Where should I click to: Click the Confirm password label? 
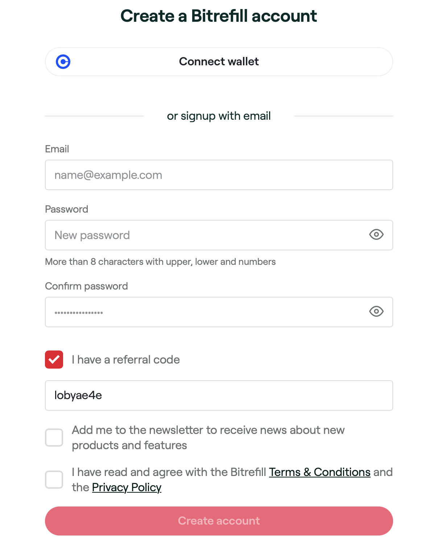(86, 286)
